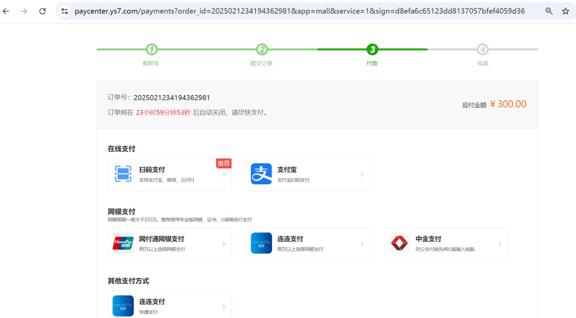Viewport: 576px width, 318px height.
Task: Go to step 2 提交订单
Action: pyautogui.click(x=262, y=49)
